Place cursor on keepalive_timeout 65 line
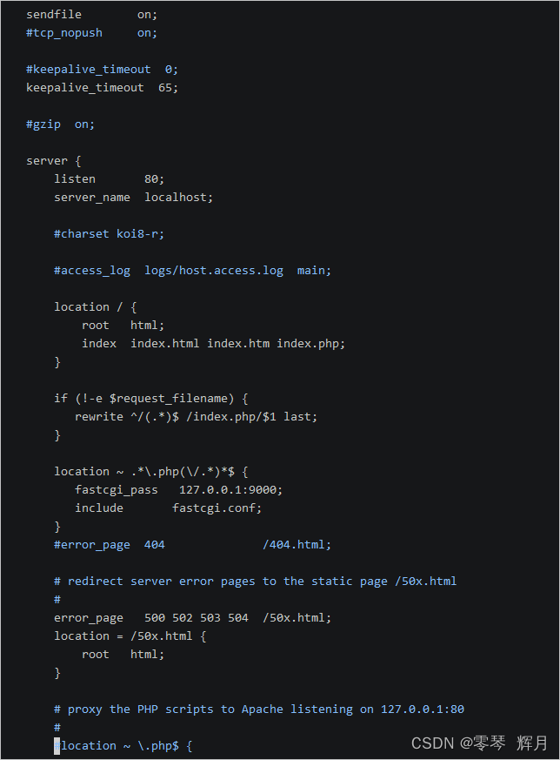Screen dimensions: 560x760 click(x=102, y=88)
